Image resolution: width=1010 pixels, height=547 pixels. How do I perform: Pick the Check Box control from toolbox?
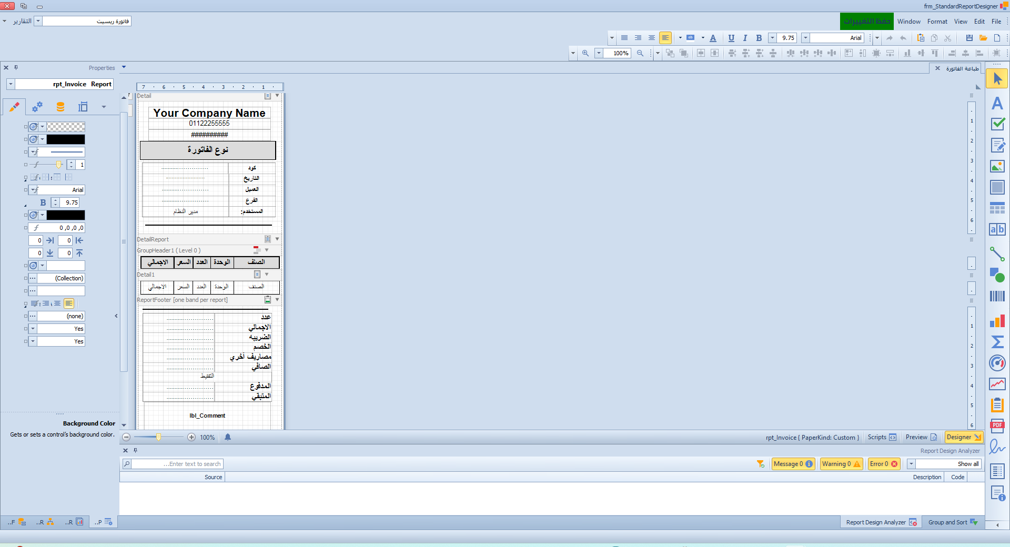tap(997, 124)
